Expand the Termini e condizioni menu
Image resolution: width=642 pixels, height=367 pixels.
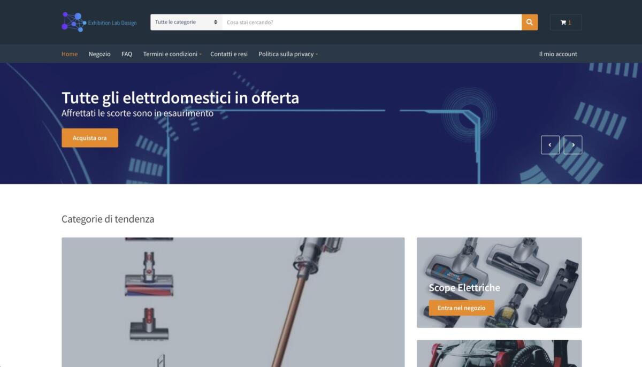pyautogui.click(x=170, y=53)
